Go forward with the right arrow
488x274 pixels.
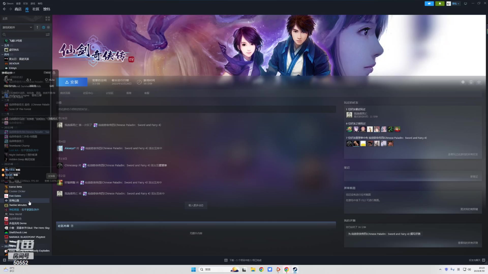coord(10,9)
